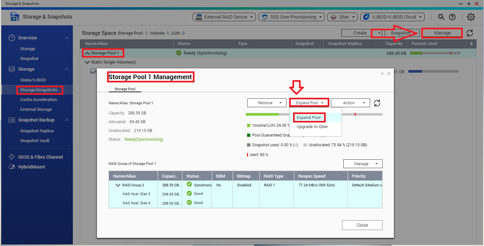Collapse the RAID Group 2 row
Viewport: 484px width, 246px height.
[x=118, y=185]
